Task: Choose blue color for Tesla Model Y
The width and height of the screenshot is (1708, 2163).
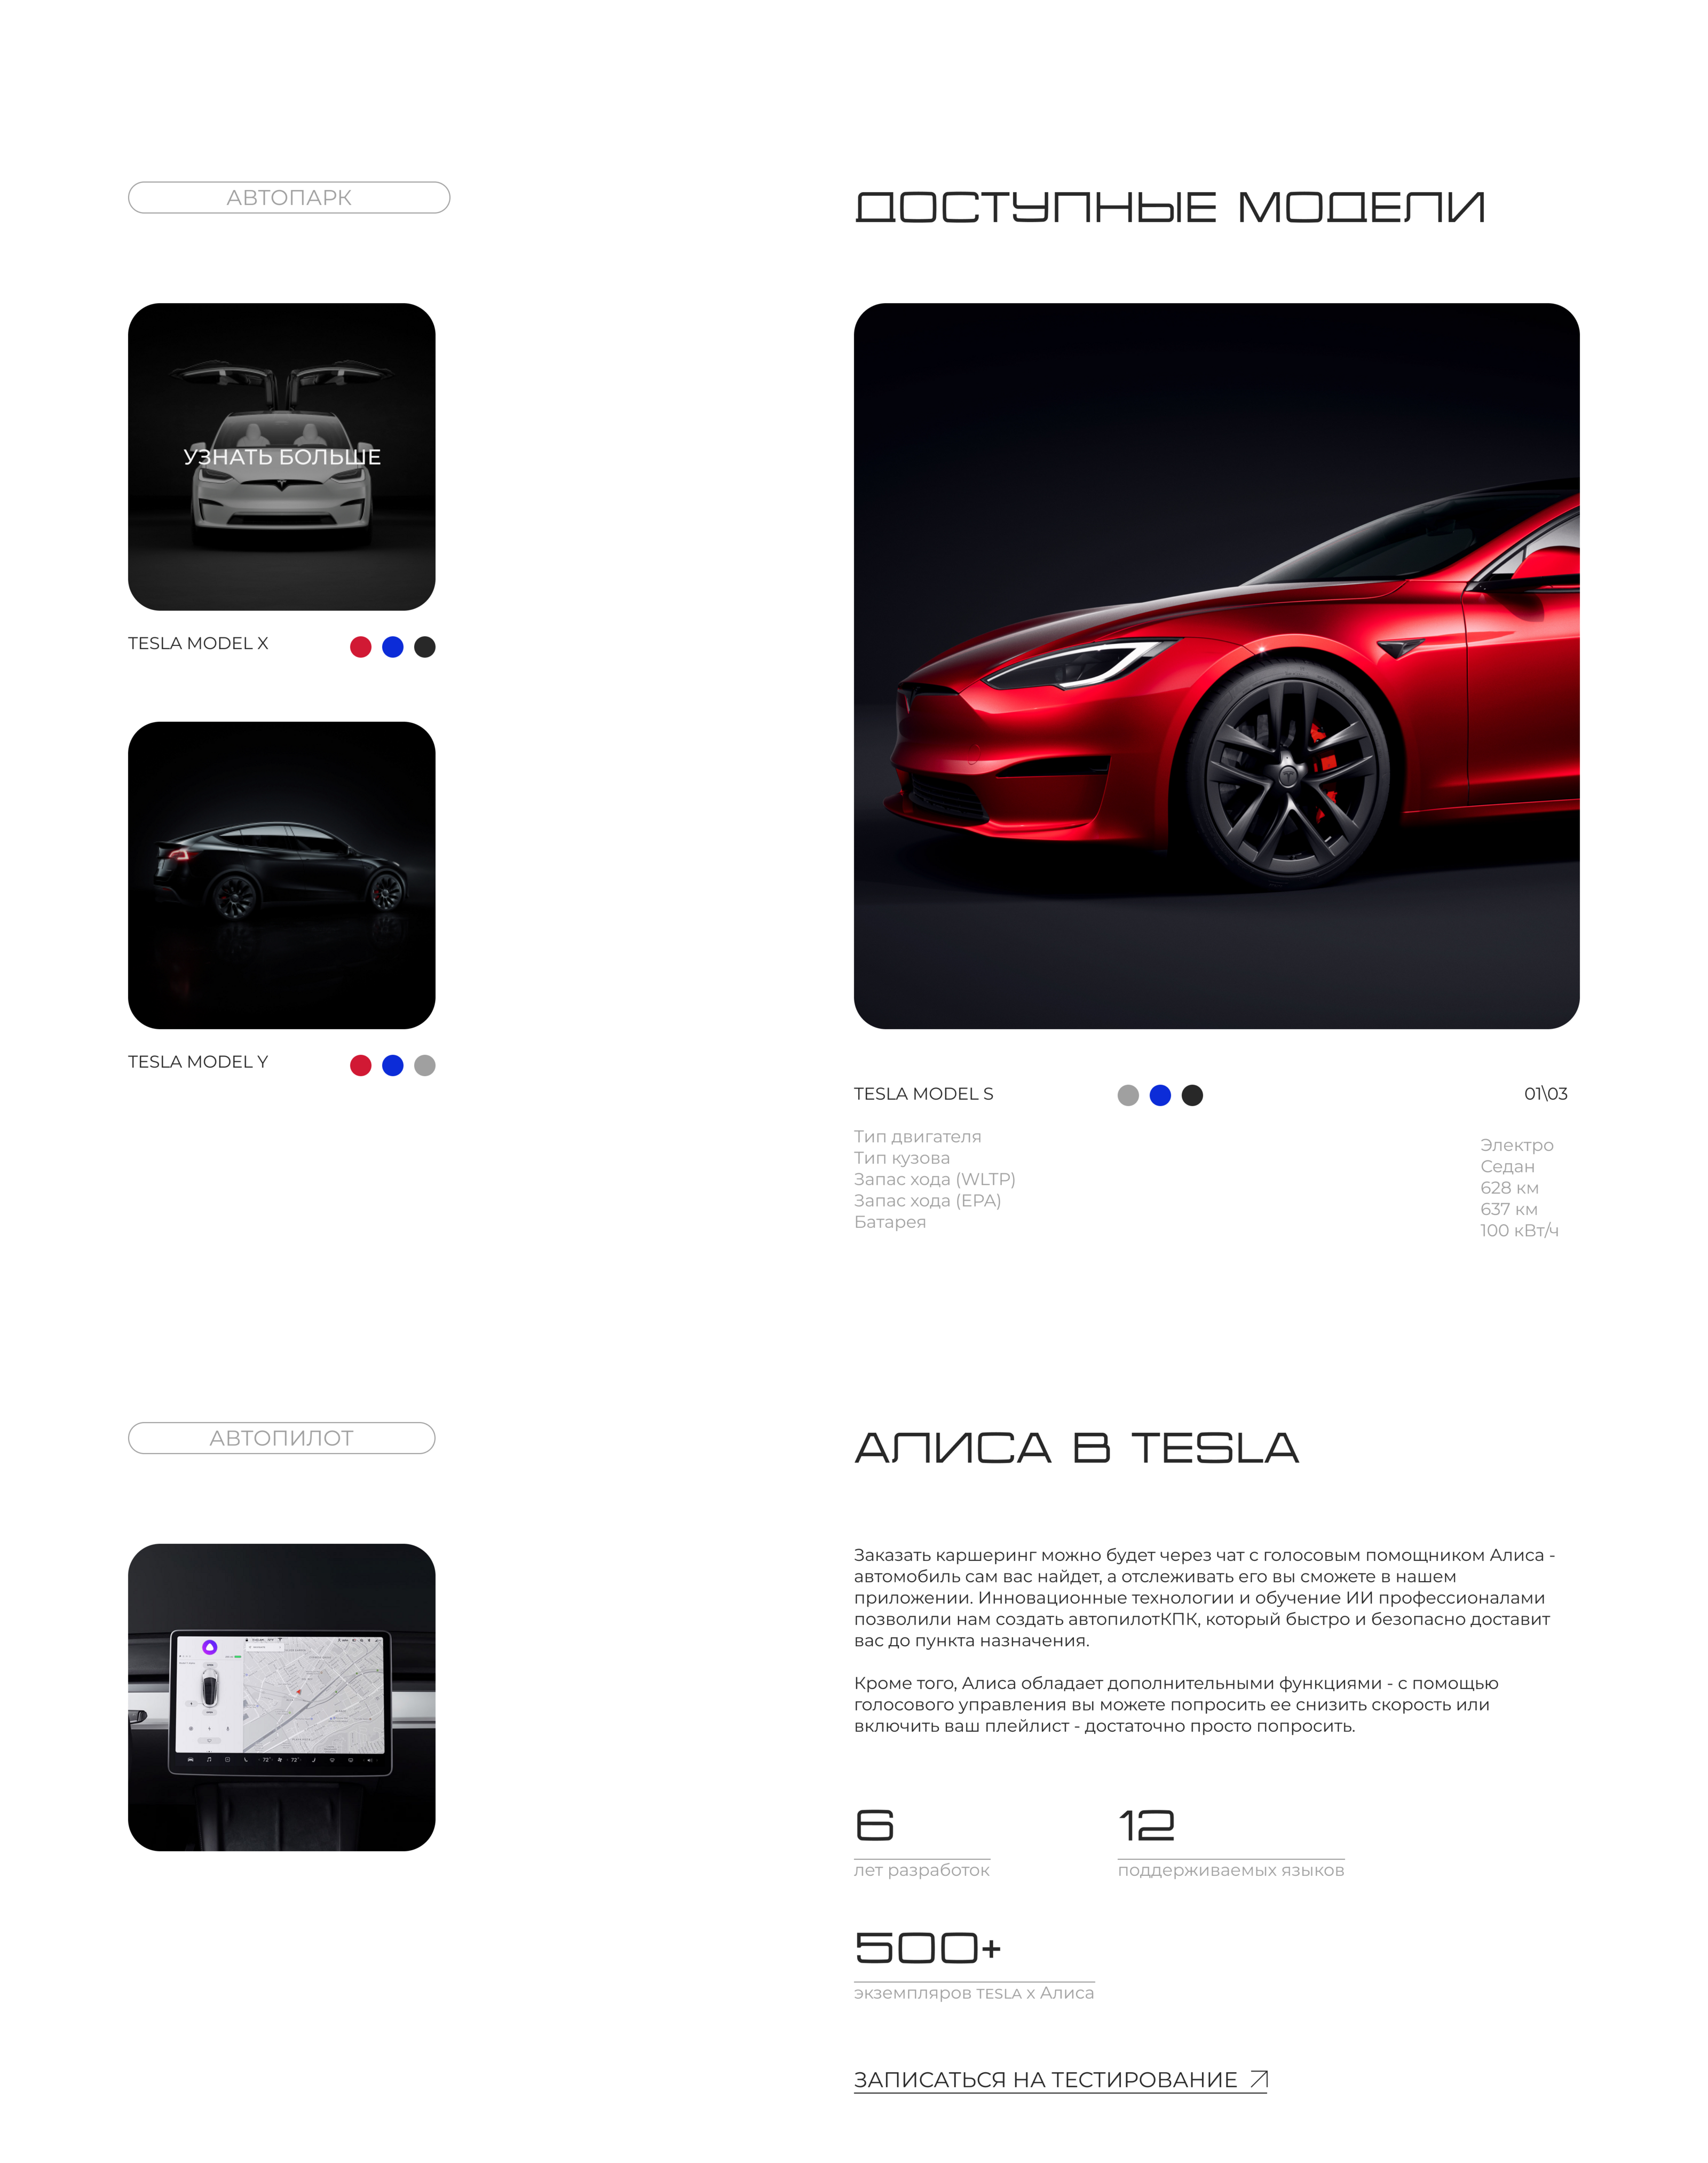Action: point(393,1065)
